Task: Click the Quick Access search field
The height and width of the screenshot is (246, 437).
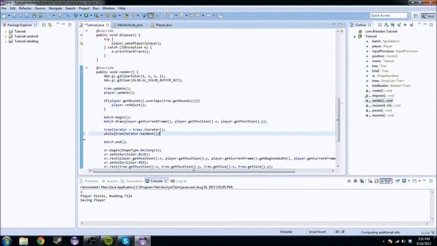Action: click(389, 16)
